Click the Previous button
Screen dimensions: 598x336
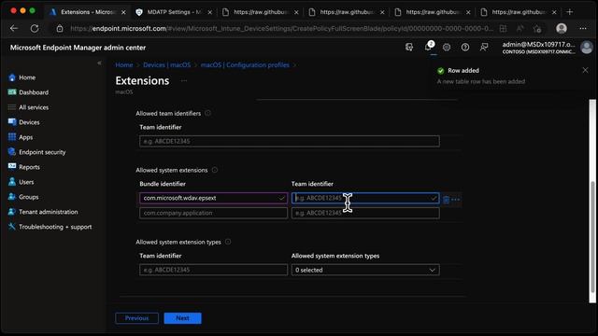[x=137, y=318]
